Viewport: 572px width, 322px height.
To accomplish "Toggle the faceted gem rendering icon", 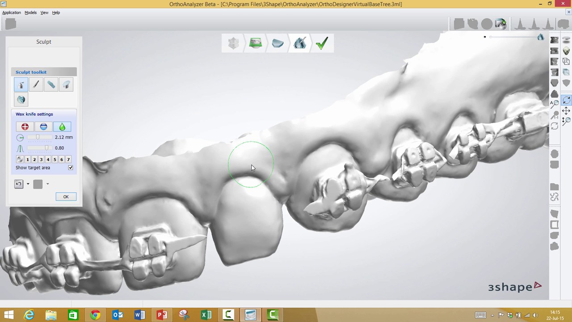I will point(566,51).
